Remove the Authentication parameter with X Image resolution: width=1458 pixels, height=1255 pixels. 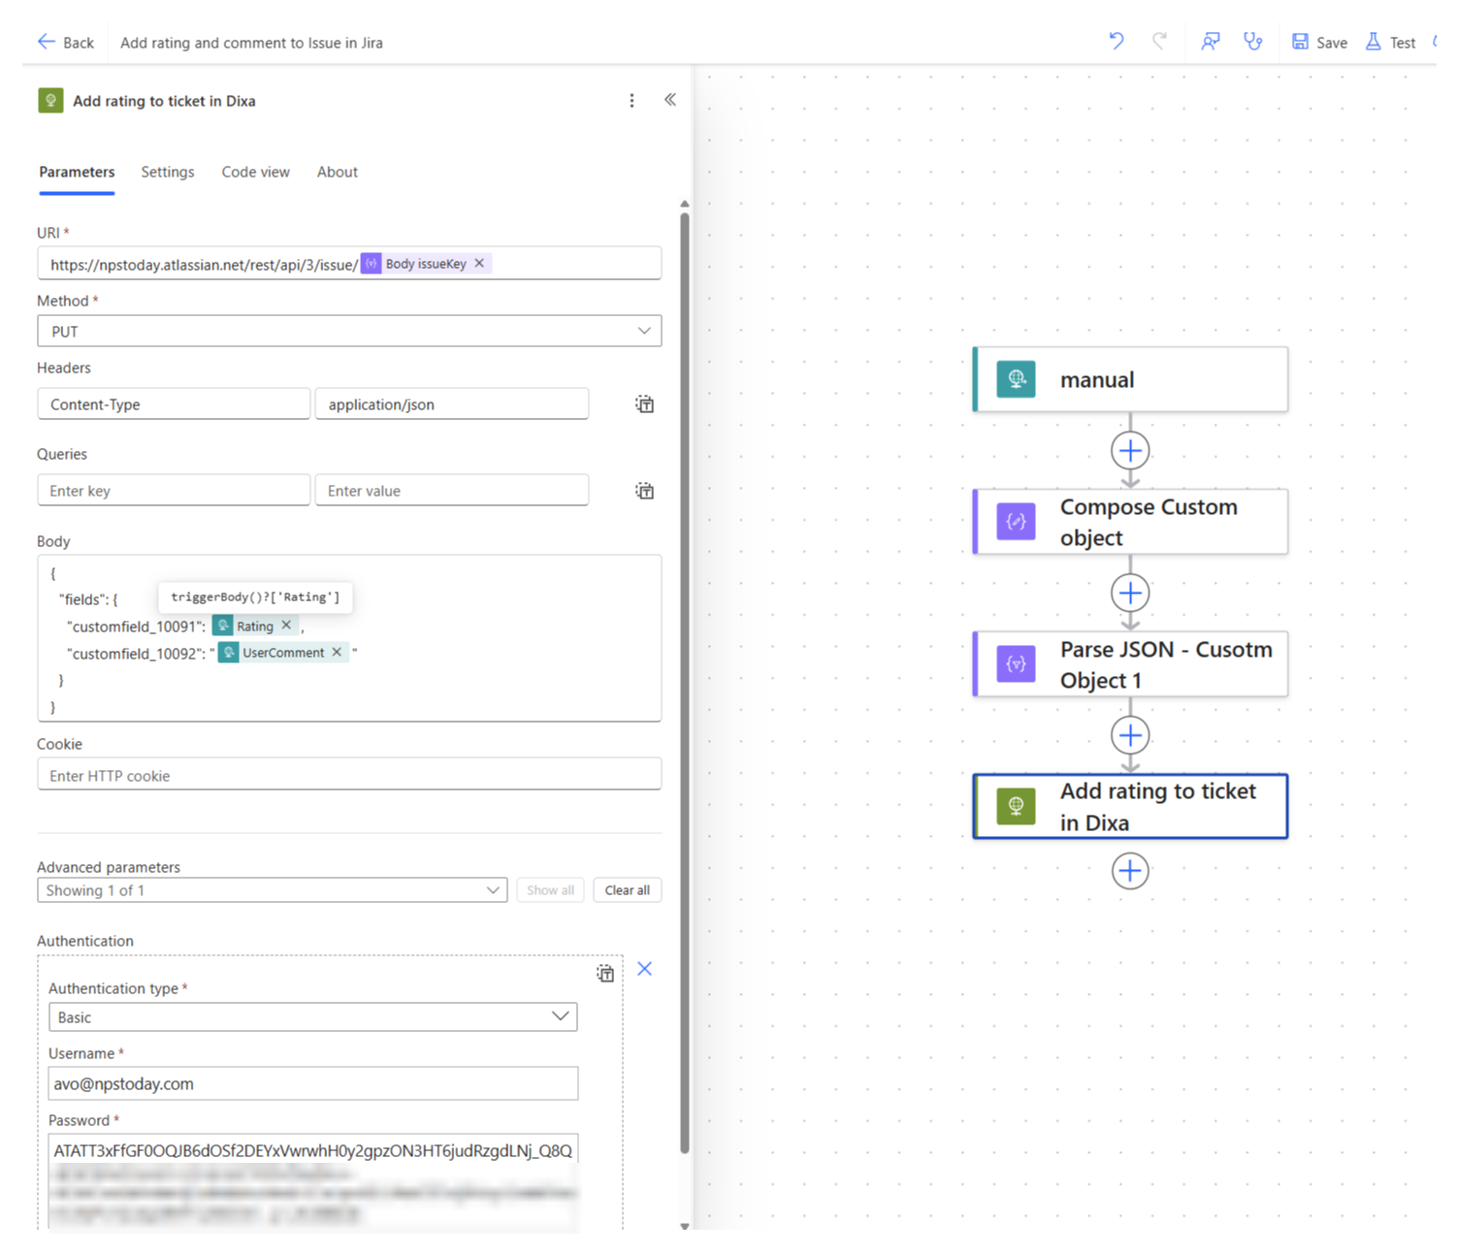tap(644, 969)
